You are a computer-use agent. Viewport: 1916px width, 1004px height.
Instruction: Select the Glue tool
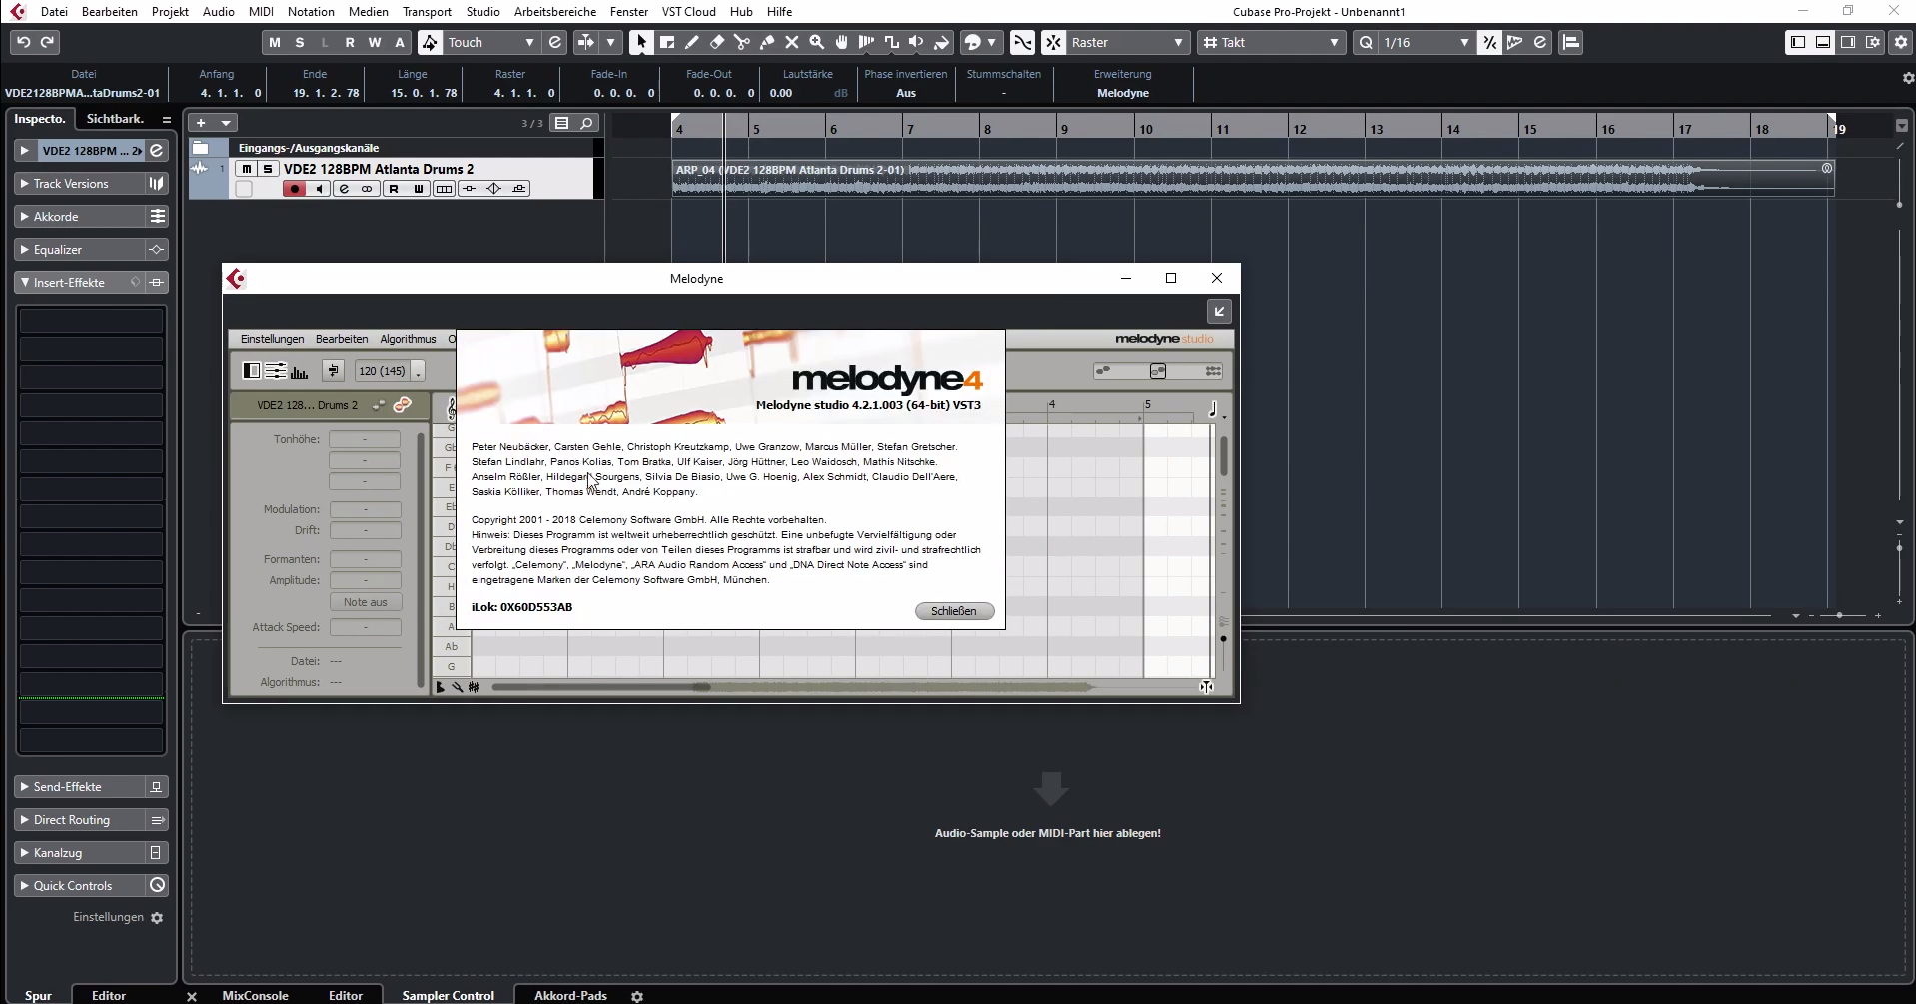[766, 42]
